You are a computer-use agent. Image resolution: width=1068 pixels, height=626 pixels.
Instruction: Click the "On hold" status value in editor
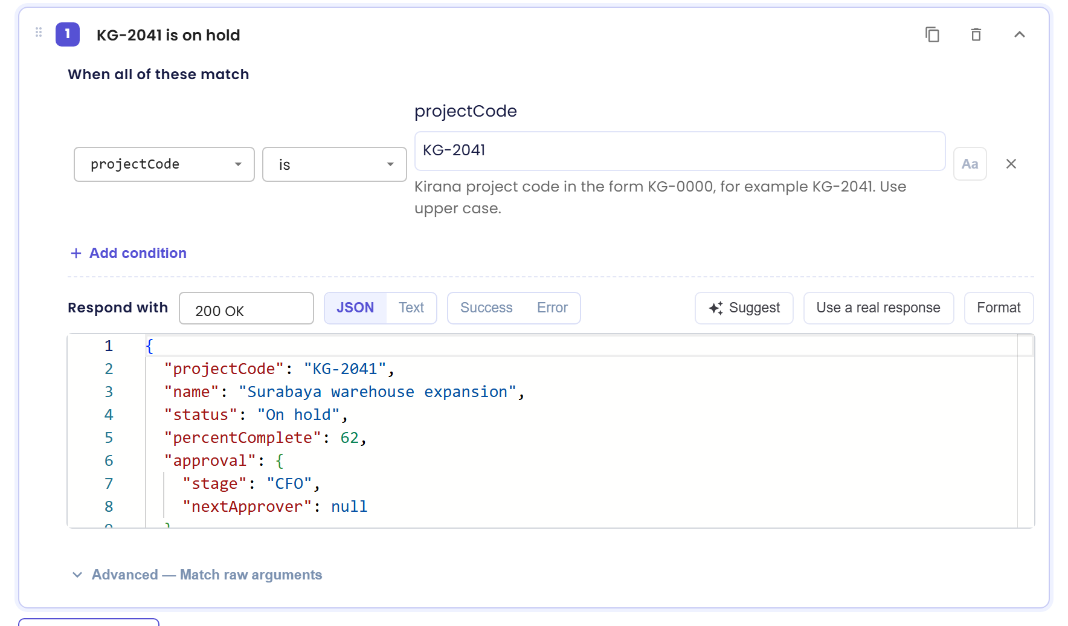point(298,415)
